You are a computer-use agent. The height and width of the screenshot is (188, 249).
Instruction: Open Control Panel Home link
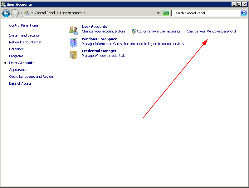point(24,25)
